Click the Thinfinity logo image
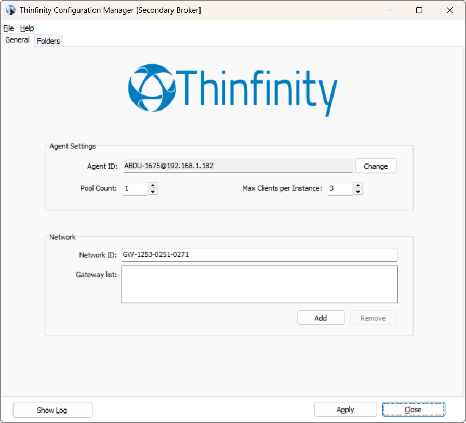 click(x=233, y=89)
